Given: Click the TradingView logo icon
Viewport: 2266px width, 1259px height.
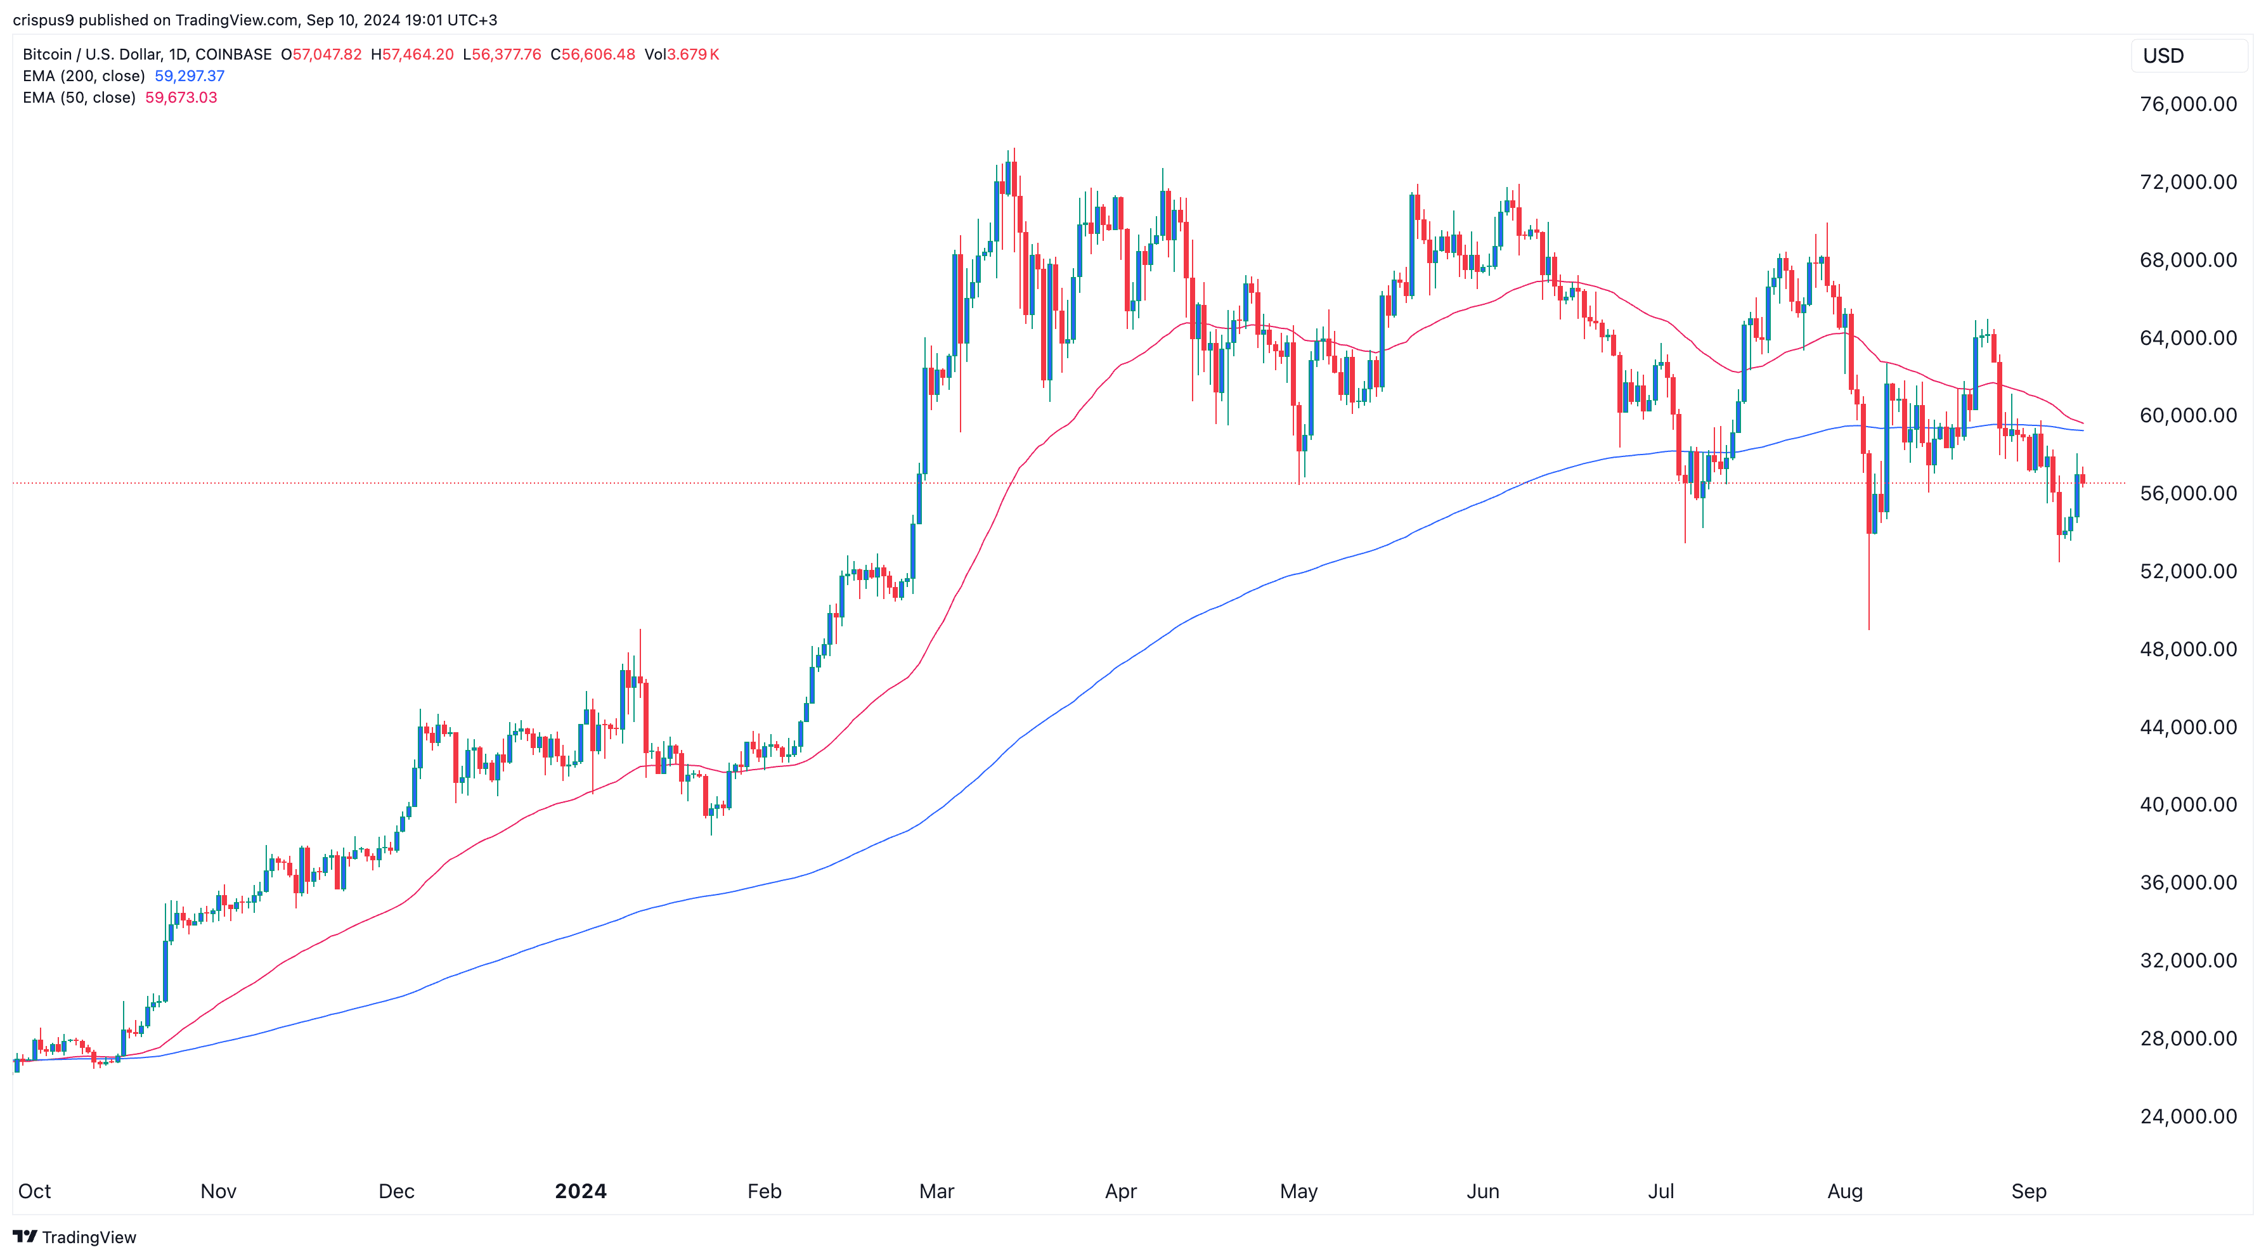Looking at the screenshot, I should (25, 1236).
